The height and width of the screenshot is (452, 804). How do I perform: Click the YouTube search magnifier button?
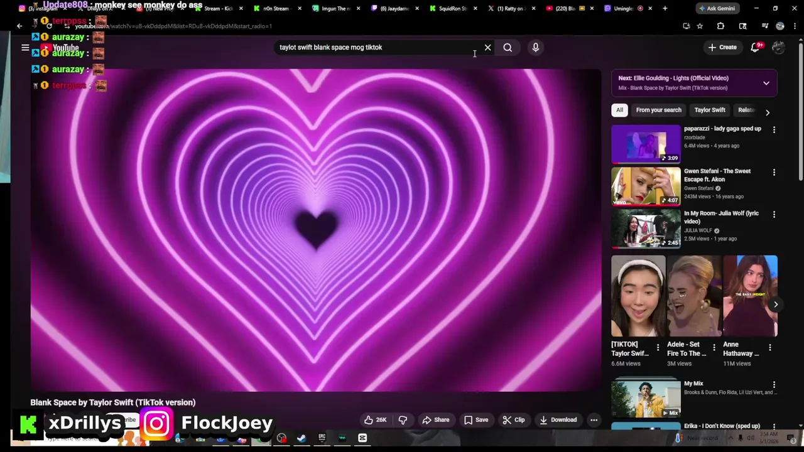(508, 47)
